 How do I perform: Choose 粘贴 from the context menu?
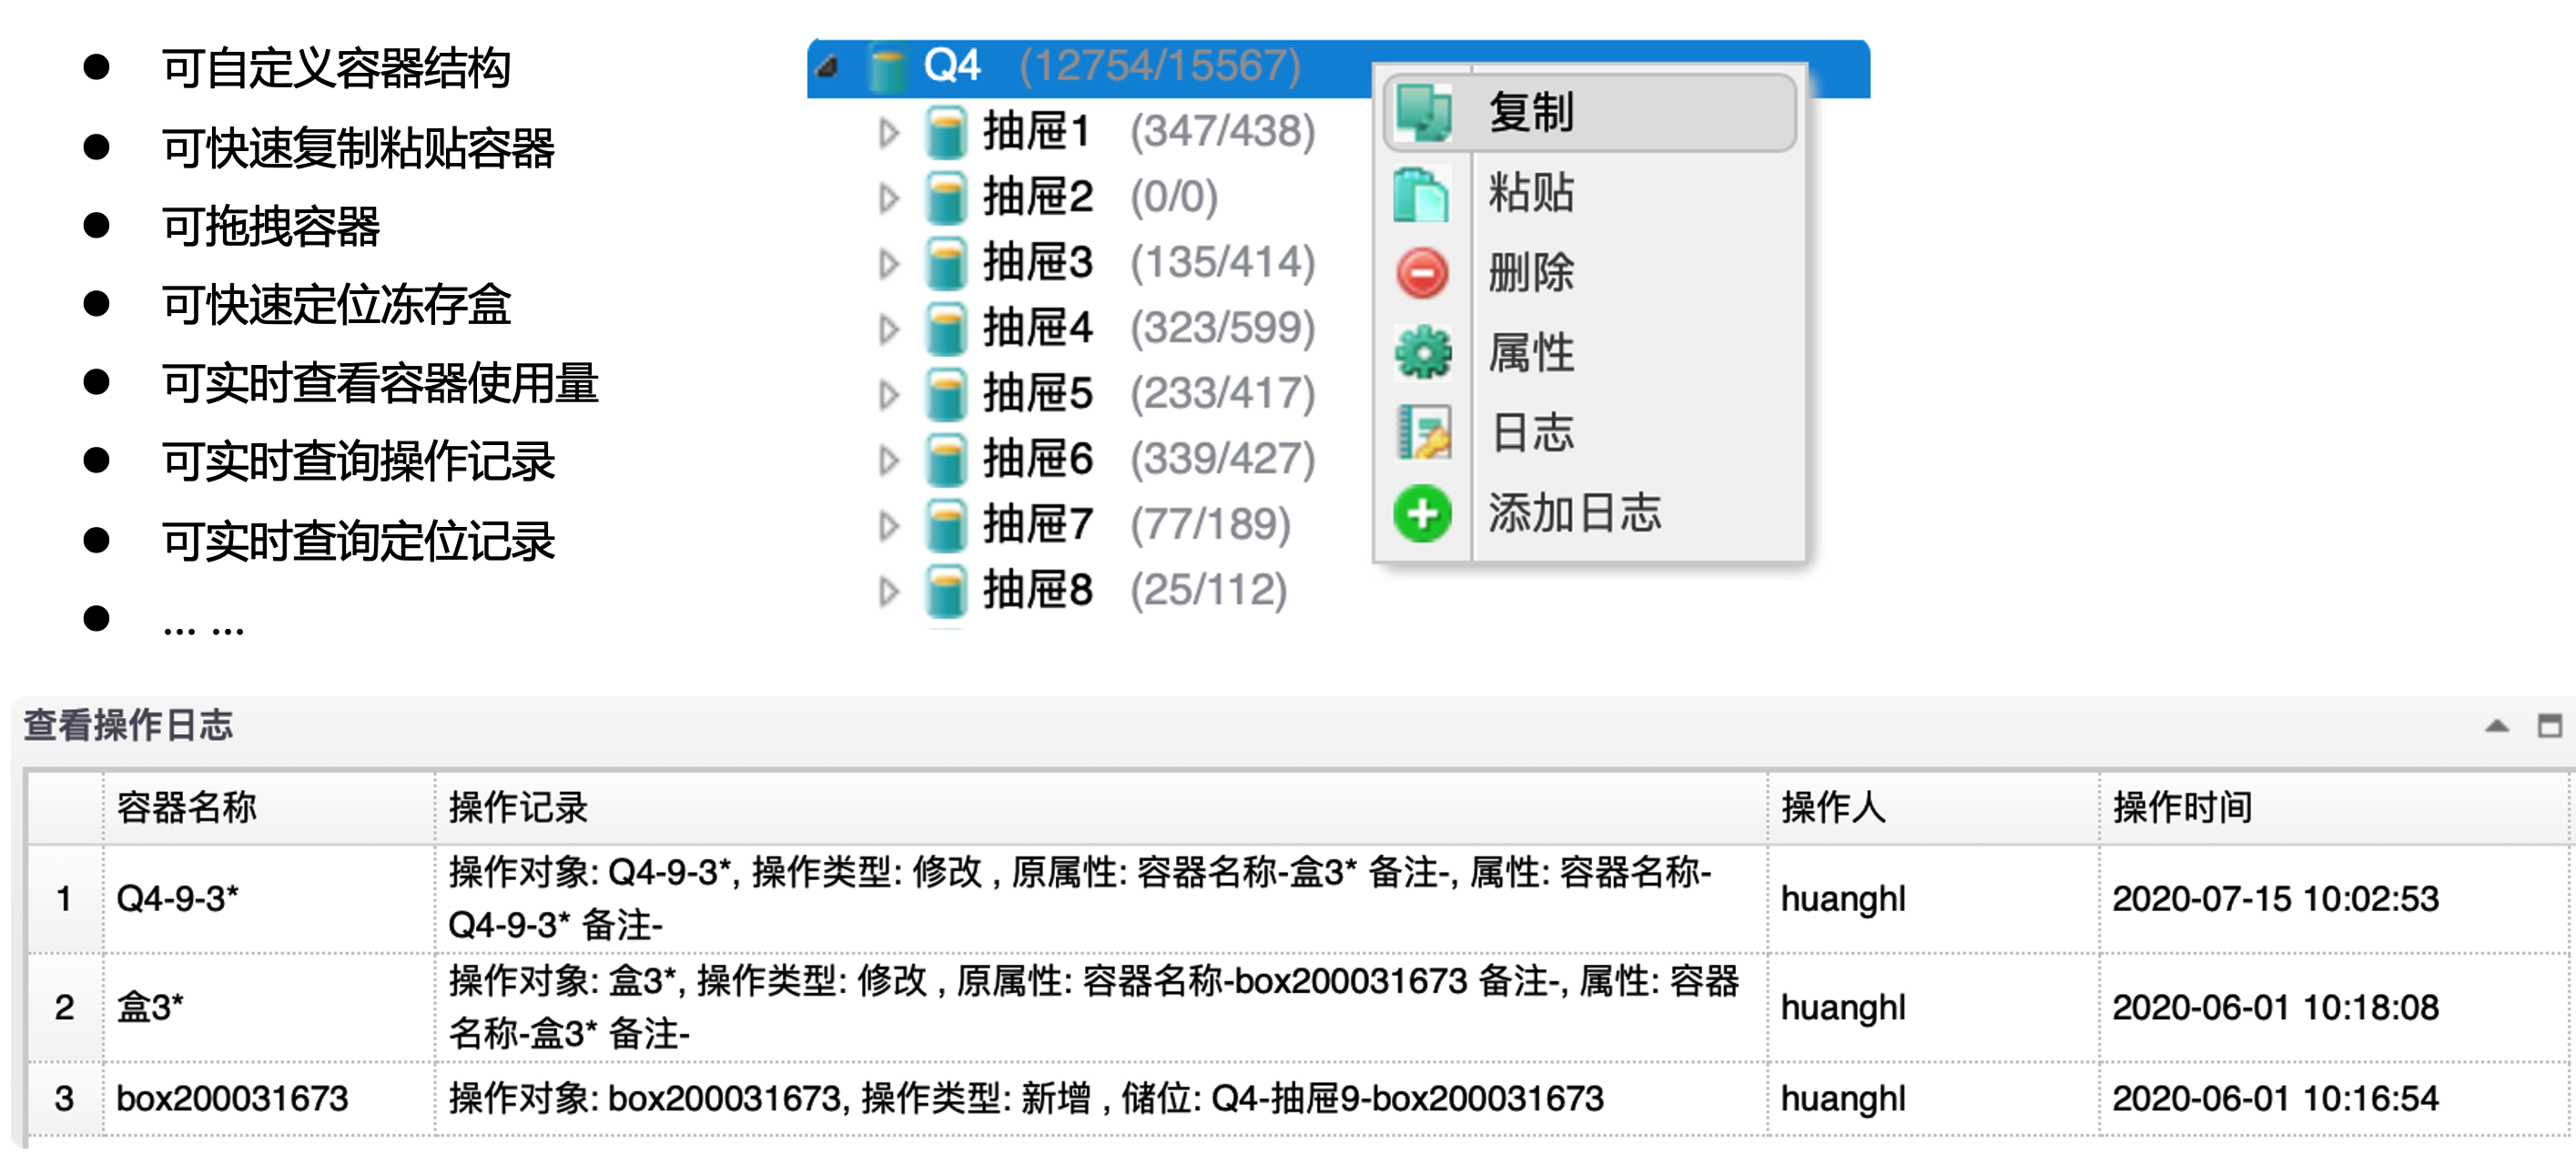point(1531,193)
